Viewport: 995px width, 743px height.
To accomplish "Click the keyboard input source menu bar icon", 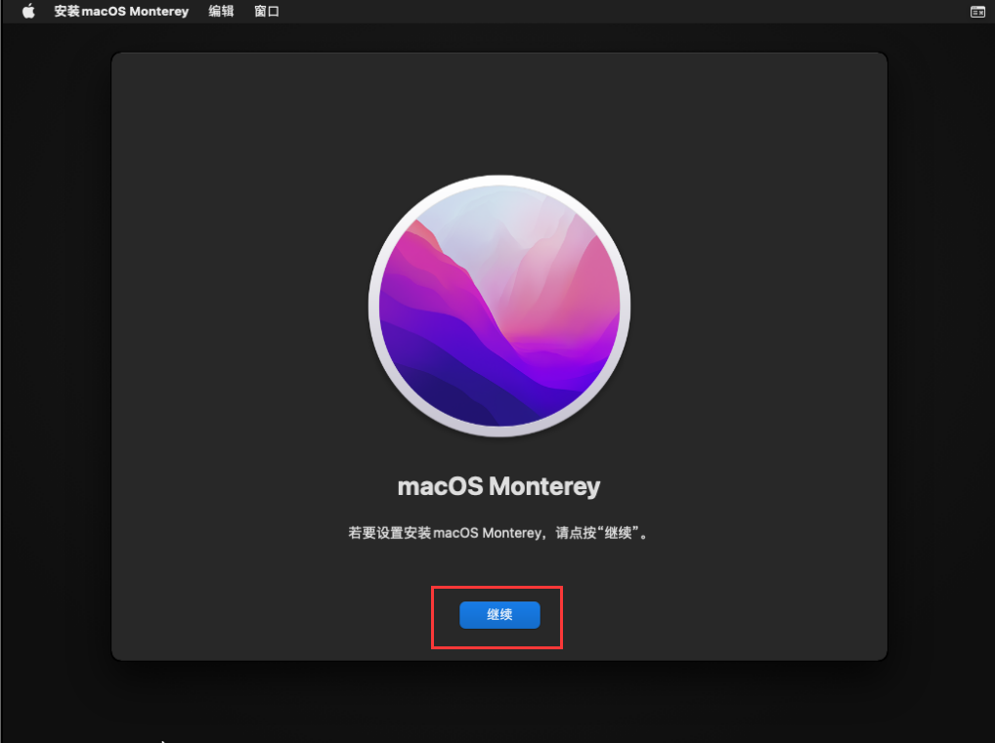I will [977, 11].
